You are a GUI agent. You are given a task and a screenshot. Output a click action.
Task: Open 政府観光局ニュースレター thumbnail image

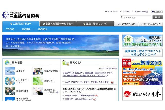(38, 91)
